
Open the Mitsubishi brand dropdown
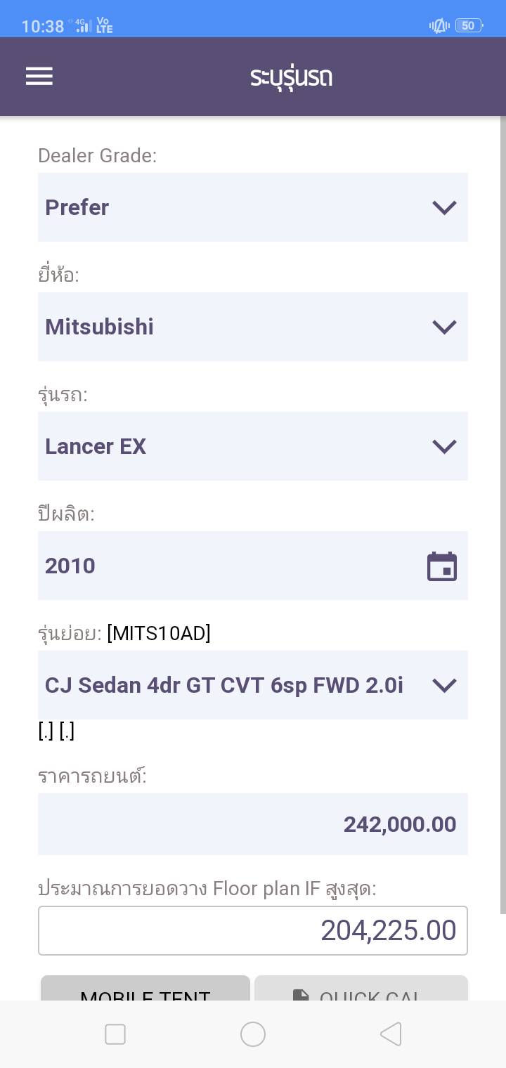(252, 327)
